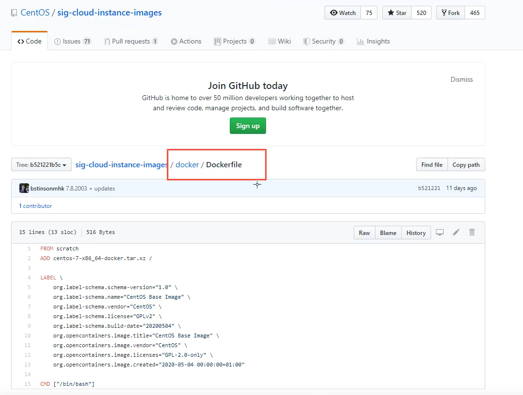Open the Pull requests tab
This screenshot has height=395, width=523.
131,41
